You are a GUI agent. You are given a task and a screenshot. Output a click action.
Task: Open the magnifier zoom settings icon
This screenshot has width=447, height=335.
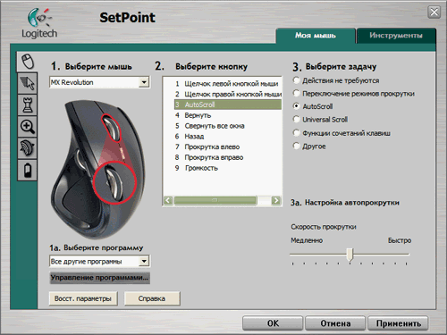[x=28, y=127]
